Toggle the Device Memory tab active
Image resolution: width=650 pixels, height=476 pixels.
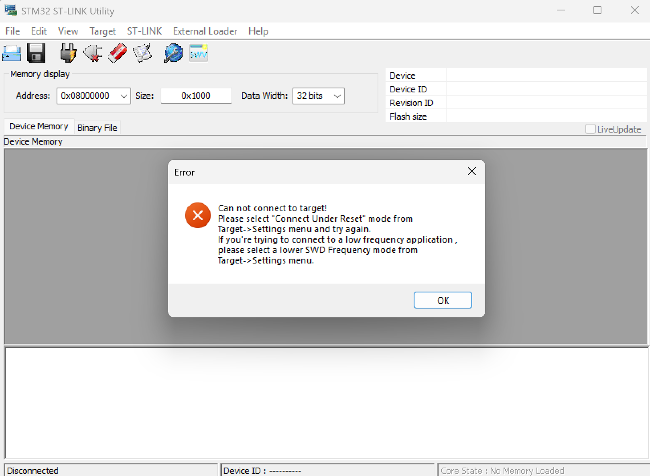coord(39,126)
